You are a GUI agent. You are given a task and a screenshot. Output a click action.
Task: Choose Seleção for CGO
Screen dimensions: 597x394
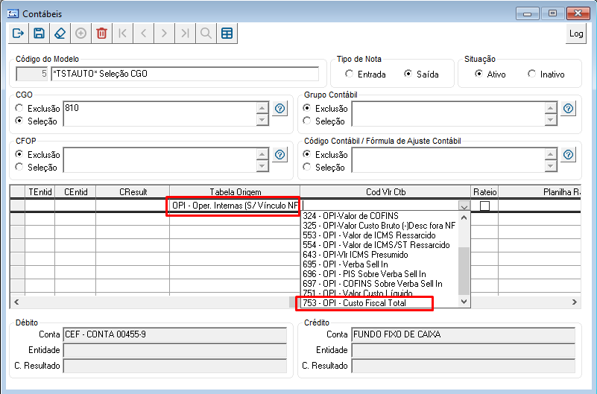[x=19, y=121]
